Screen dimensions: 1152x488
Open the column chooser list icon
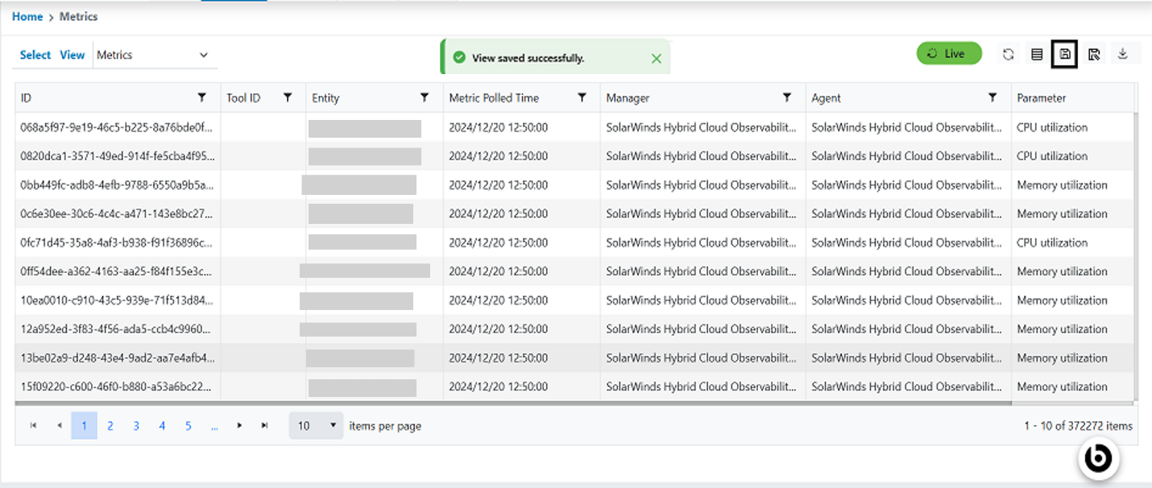1037,55
